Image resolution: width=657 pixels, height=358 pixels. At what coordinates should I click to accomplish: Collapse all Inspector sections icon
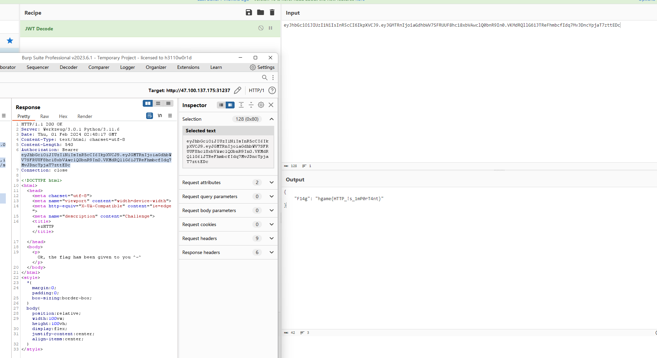251,105
